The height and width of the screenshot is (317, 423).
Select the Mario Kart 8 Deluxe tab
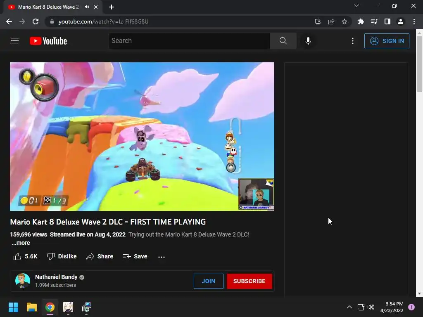click(x=48, y=7)
